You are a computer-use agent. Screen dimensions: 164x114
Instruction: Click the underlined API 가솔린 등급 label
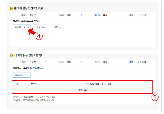92,84
